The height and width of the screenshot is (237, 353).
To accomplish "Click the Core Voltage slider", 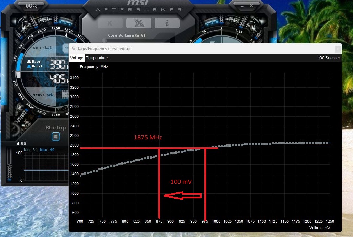I will (x=137, y=41).
